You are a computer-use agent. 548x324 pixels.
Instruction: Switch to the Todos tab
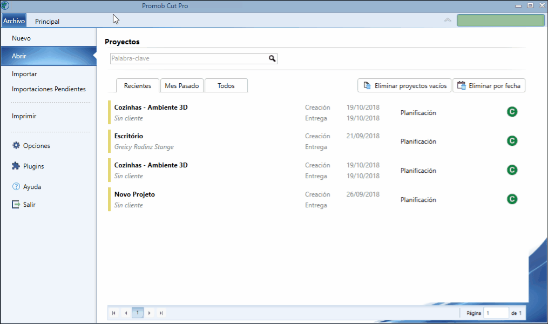pos(226,86)
